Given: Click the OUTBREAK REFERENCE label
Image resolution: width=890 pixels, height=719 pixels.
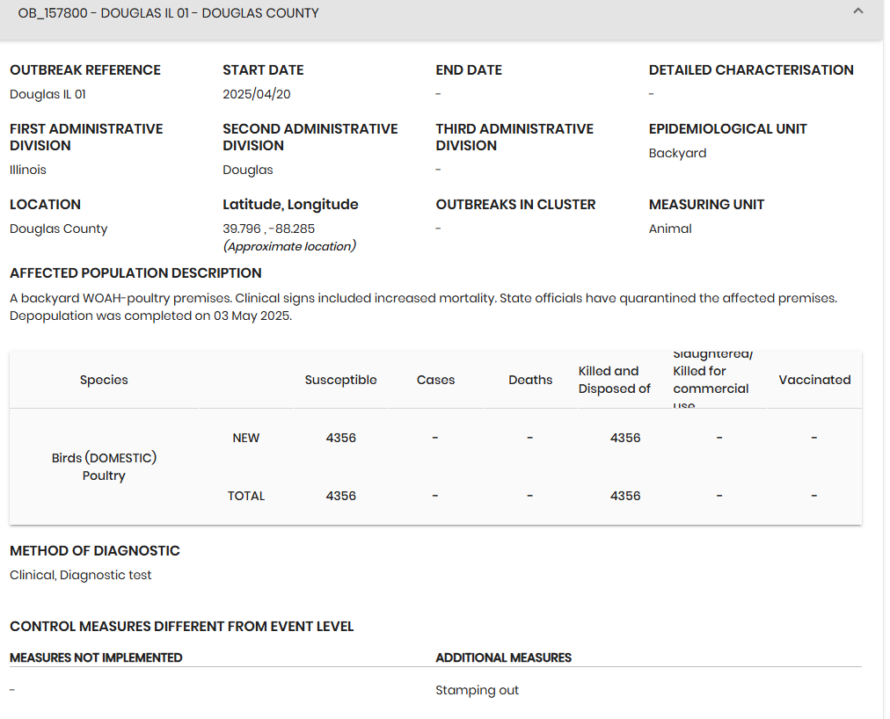Looking at the screenshot, I should [85, 69].
